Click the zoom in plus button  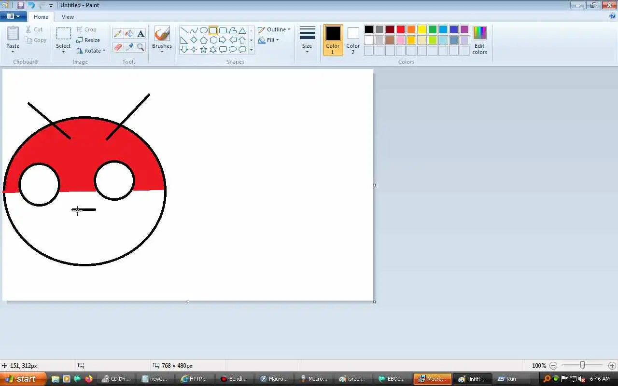[612, 366]
